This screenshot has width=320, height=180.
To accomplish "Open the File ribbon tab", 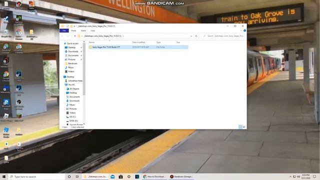I will tap(64, 30).
